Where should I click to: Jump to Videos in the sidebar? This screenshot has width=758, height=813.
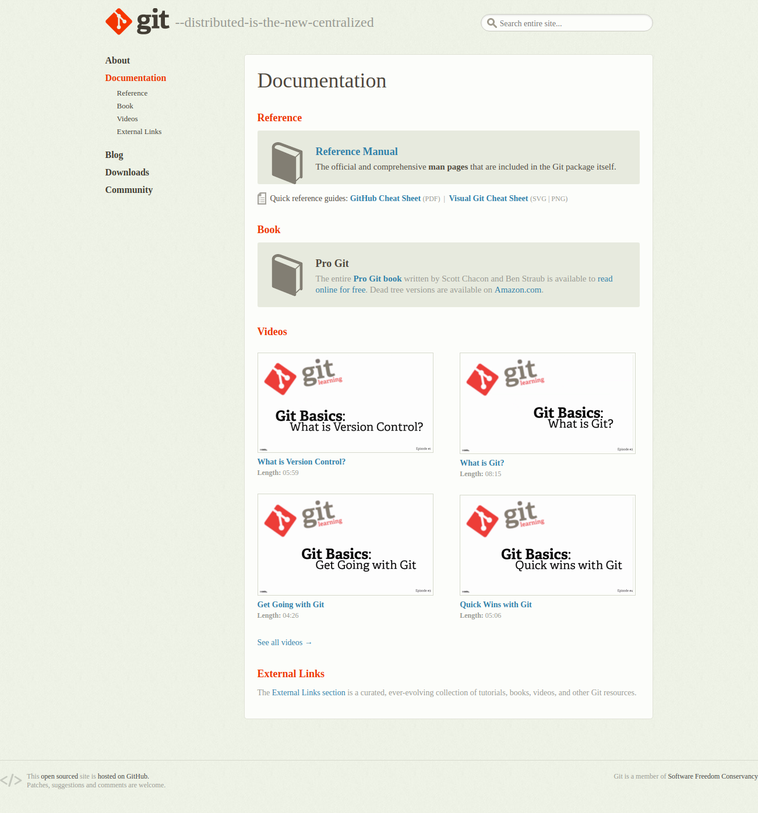[x=128, y=119]
